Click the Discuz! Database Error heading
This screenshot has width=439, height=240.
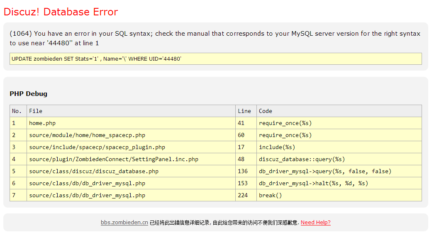click(61, 12)
